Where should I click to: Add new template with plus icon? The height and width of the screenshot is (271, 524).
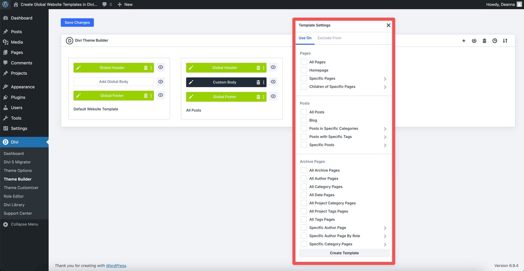[464, 41]
